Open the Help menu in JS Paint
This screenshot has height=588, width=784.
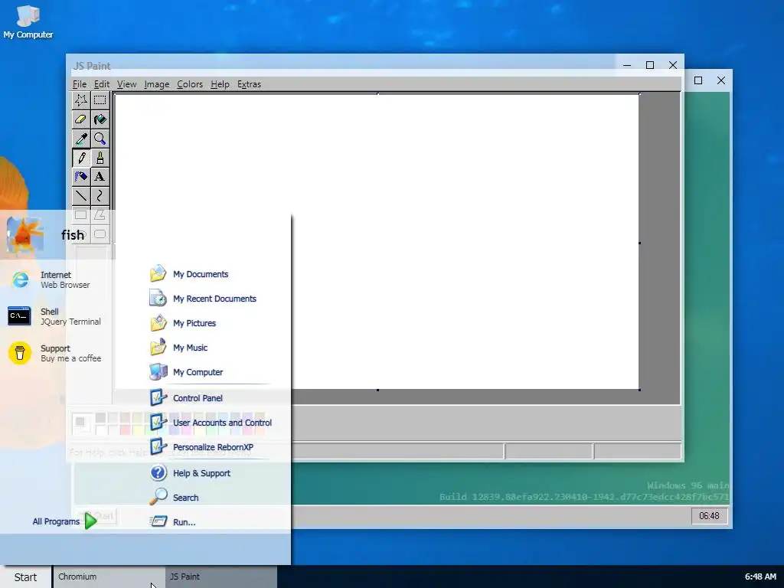pyautogui.click(x=220, y=84)
